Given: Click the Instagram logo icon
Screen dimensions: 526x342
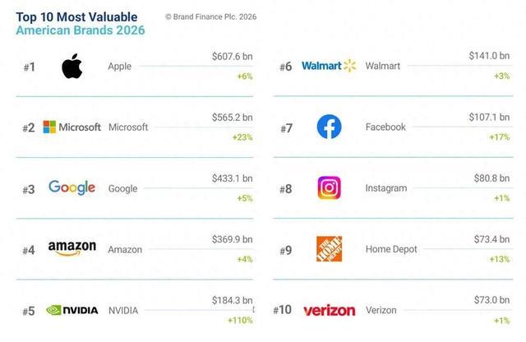Looking at the screenshot, I should pos(329,188).
